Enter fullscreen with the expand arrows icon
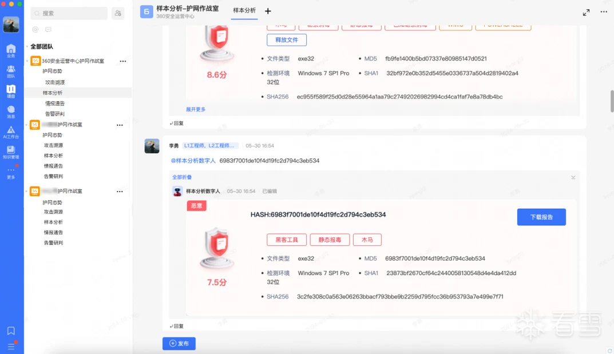Image resolution: width=614 pixels, height=354 pixels. 586,12
